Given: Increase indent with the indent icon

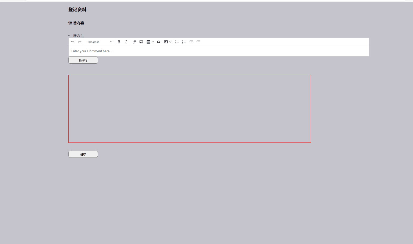Looking at the screenshot, I should (x=198, y=42).
